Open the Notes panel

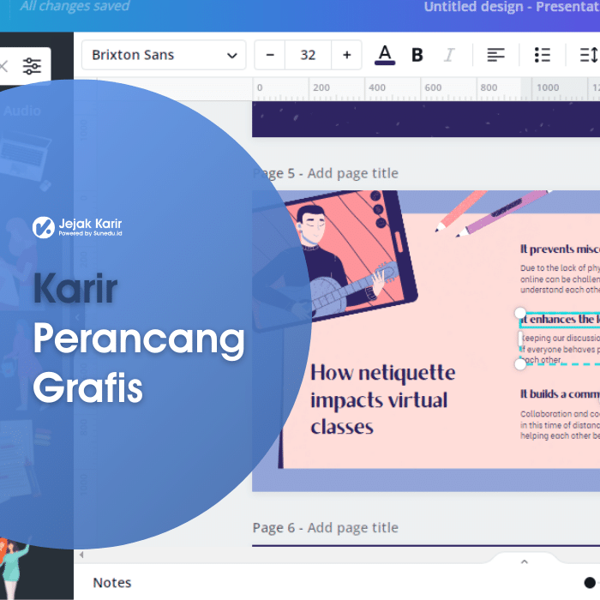point(112,583)
